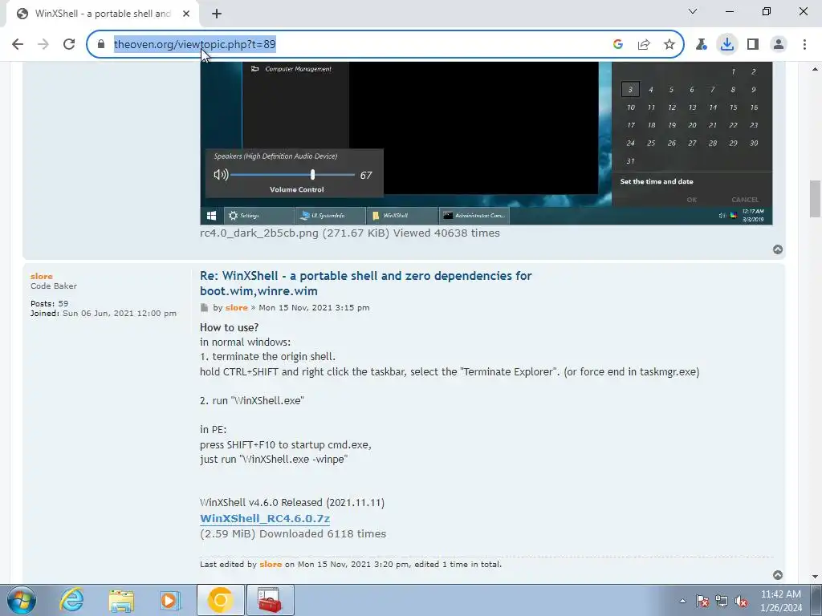Toggle the browser side panel
The image size is (822, 616).
point(753,45)
